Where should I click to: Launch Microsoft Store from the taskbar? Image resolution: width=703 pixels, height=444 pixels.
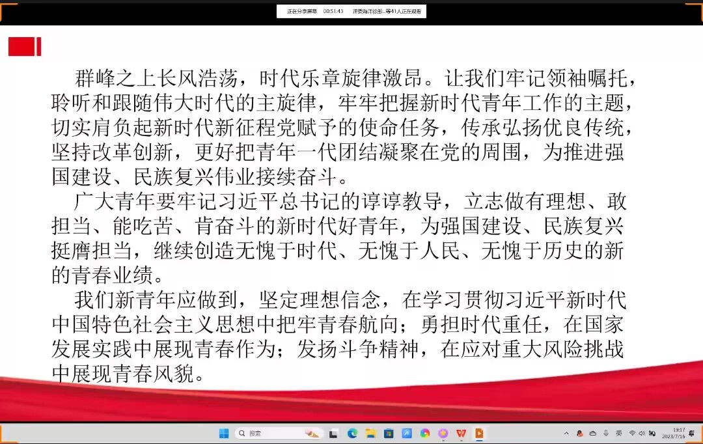389,433
